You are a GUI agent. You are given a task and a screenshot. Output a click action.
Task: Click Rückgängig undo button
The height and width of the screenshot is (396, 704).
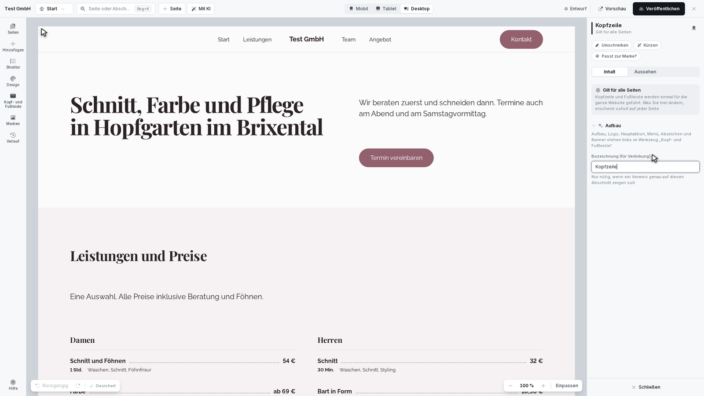click(x=52, y=386)
